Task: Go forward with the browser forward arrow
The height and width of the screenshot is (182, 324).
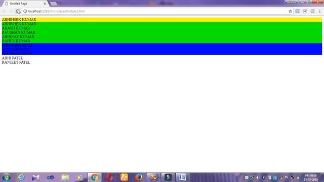Action: [x=11, y=11]
